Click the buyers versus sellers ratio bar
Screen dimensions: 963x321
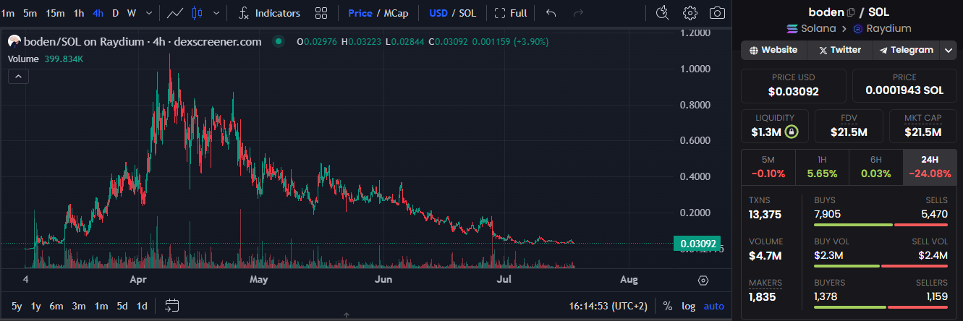click(x=881, y=307)
